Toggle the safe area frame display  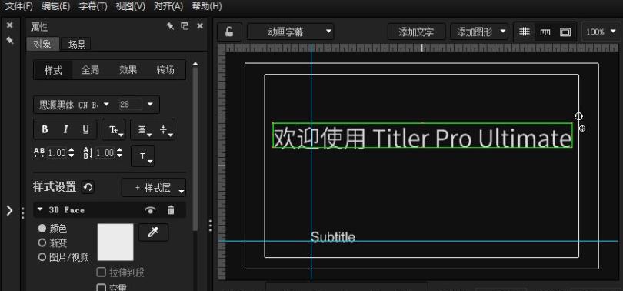click(x=565, y=32)
